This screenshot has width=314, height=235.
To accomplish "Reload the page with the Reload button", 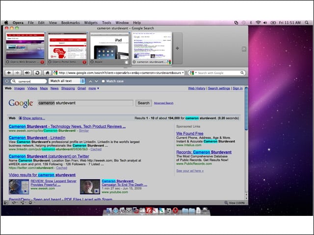I will click(x=37, y=73).
